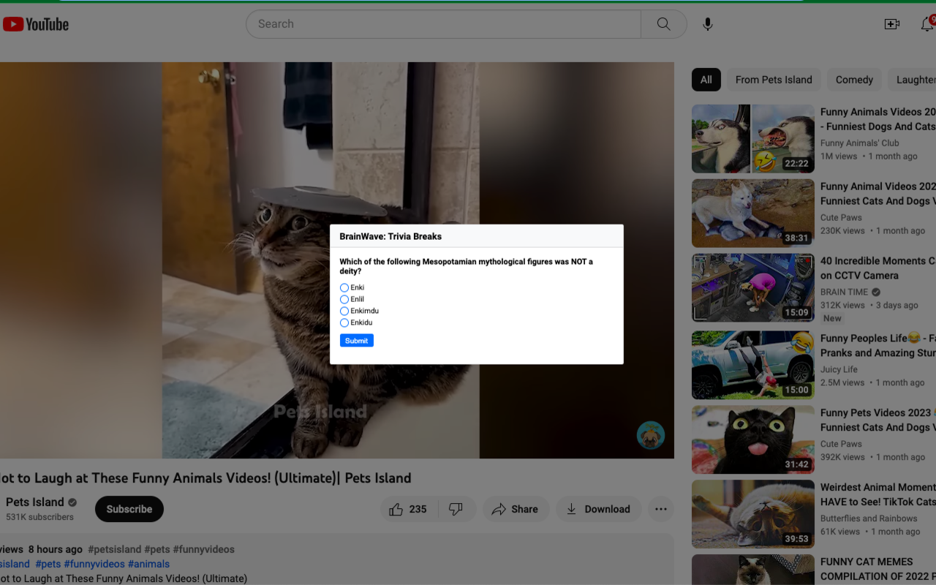Viewport: 936px width, 585px height.
Task: Pick the Enkimdu radio option
Action: pyautogui.click(x=344, y=311)
